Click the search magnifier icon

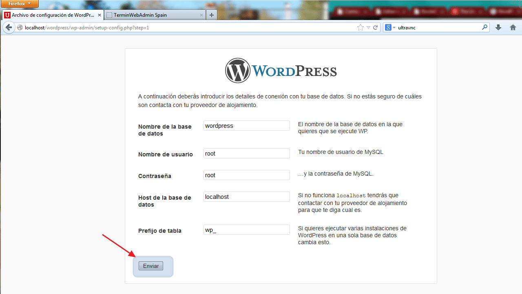pyautogui.click(x=484, y=27)
